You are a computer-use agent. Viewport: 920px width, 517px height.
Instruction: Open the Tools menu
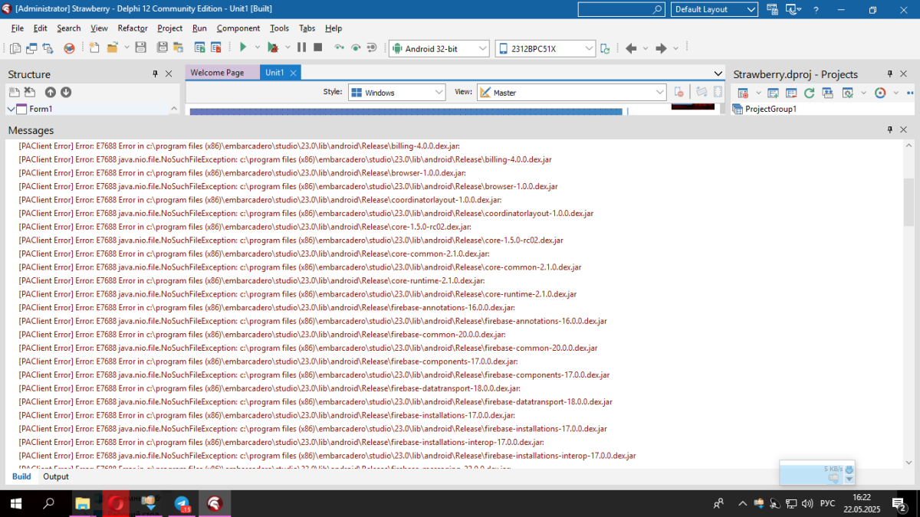click(x=280, y=28)
